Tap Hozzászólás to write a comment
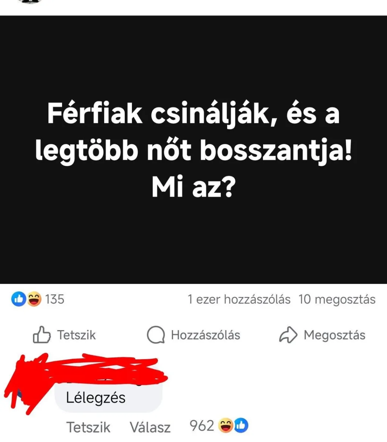The height and width of the screenshot is (442, 387). click(193, 335)
